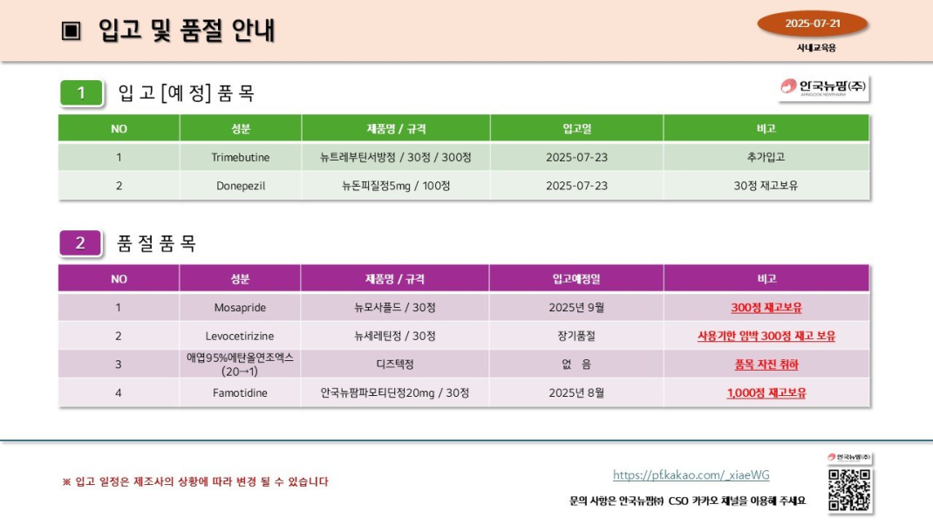Select the heading '품절품목'
Image resolution: width=933 pixels, height=525 pixels.
point(156,242)
